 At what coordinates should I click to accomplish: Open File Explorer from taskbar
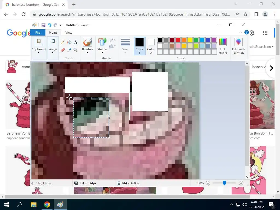click(33, 205)
